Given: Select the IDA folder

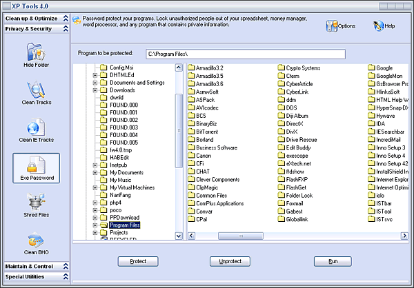Looking at the screenshot, I should 377,124.
